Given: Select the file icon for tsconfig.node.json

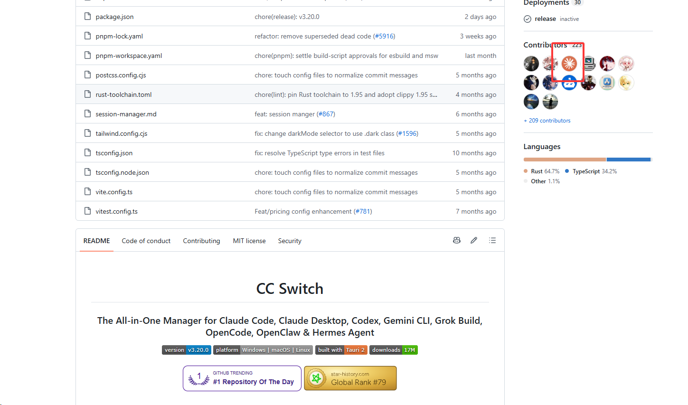Looking at the screenshot, I should click(x=87, y=172).
